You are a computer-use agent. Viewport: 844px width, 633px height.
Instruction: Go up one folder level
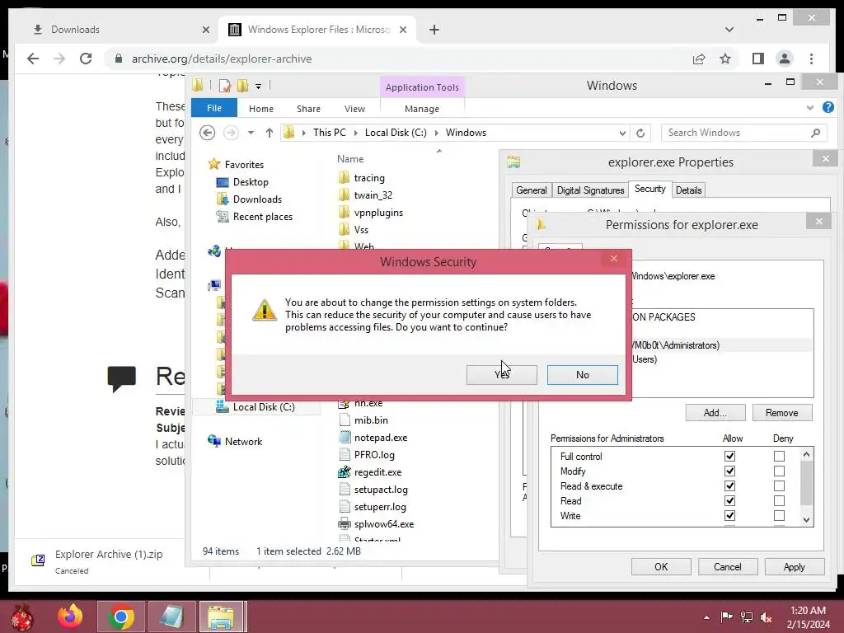270,133
